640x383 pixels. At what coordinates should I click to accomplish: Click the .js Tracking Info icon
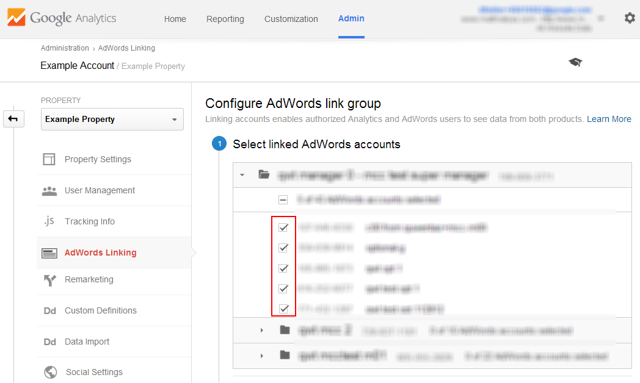tap(49, 222)
